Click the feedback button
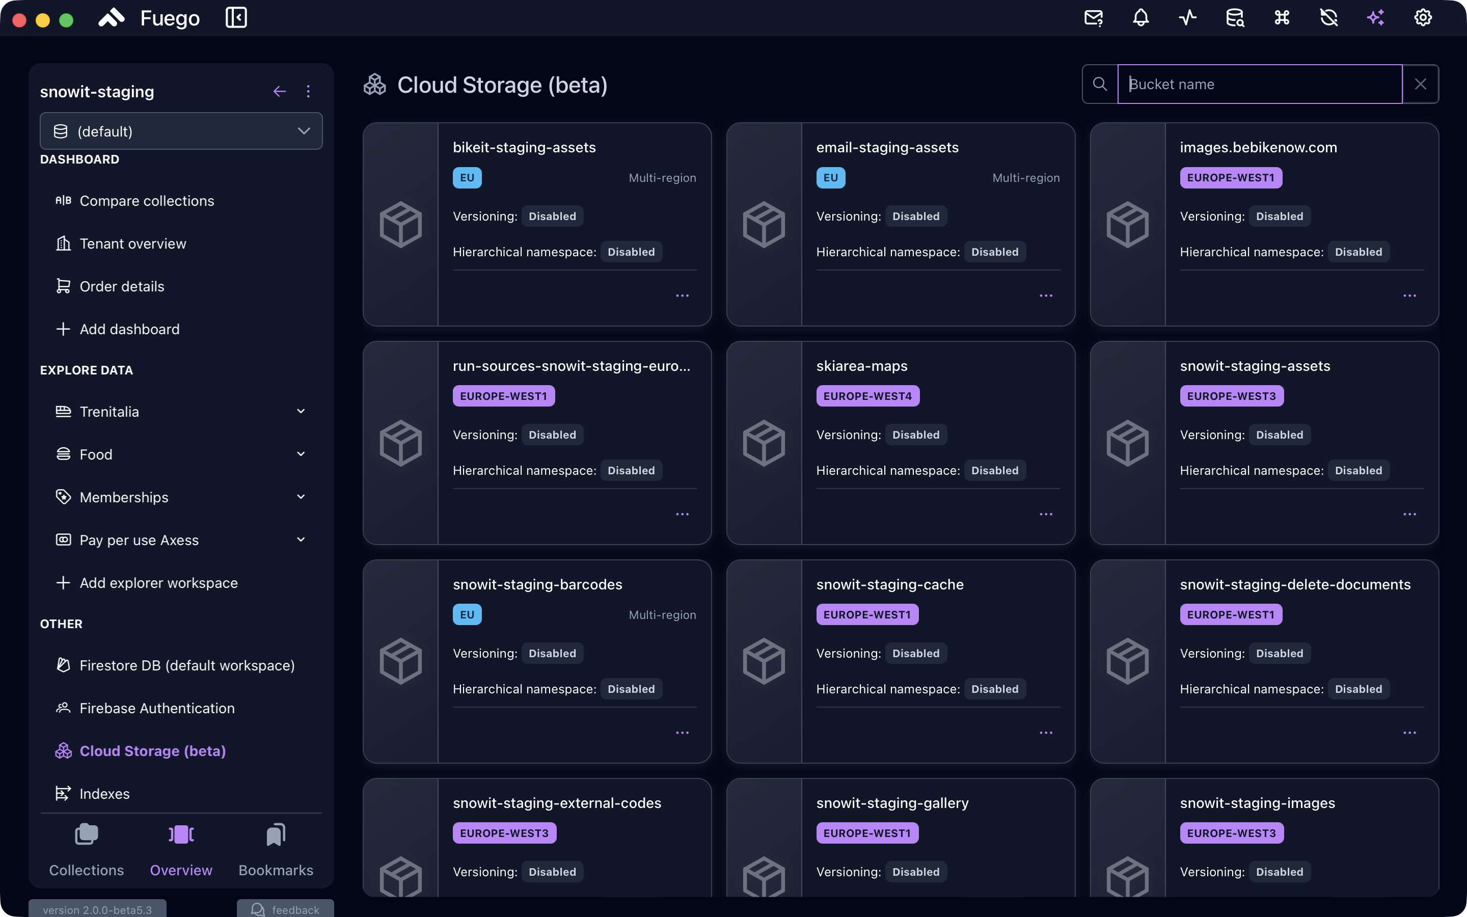The image size is (1467, 917). 285,909
